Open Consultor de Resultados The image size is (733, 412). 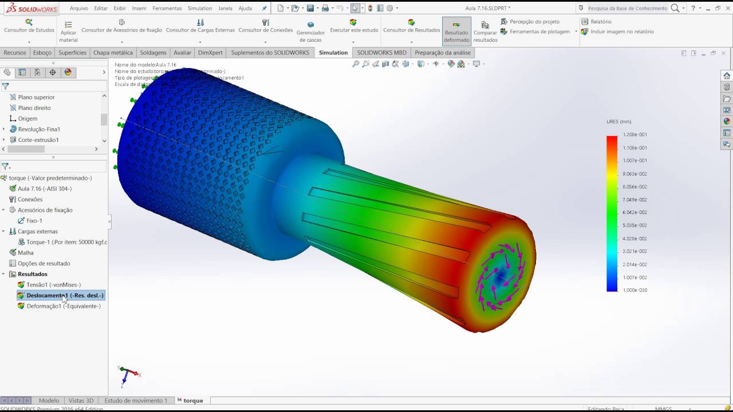tap(411, 26)
